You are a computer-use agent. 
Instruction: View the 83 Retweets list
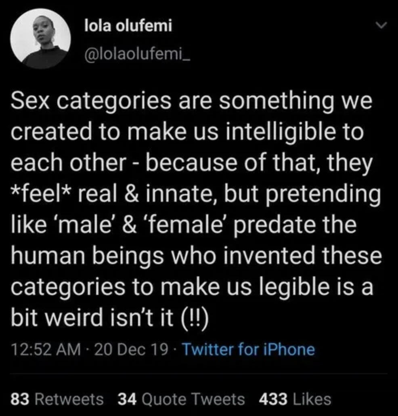coord(57,399)
